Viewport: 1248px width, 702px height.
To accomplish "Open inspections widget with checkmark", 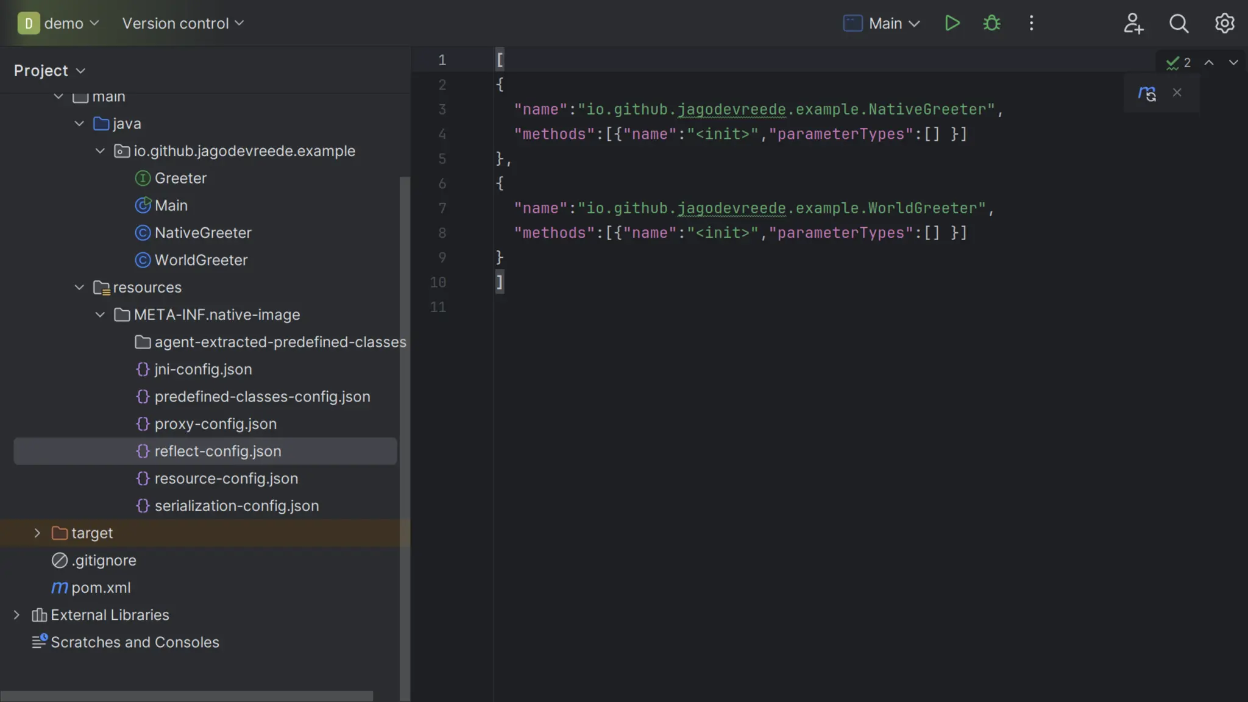I will point(1178,63).
